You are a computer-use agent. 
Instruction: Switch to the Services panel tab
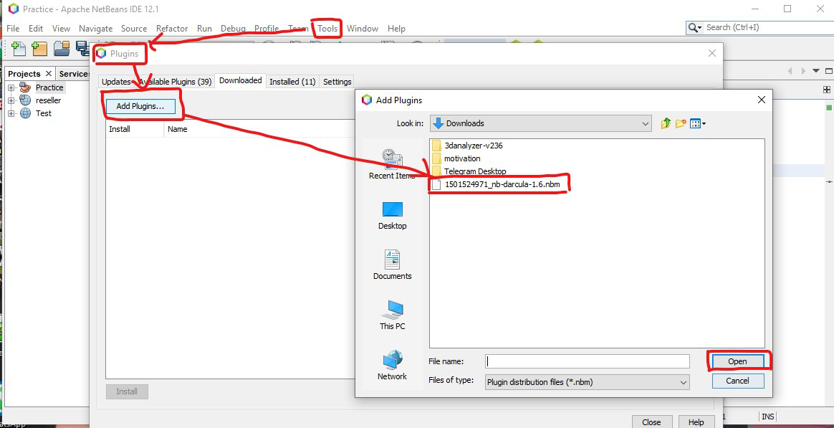[x=74, y=73]
